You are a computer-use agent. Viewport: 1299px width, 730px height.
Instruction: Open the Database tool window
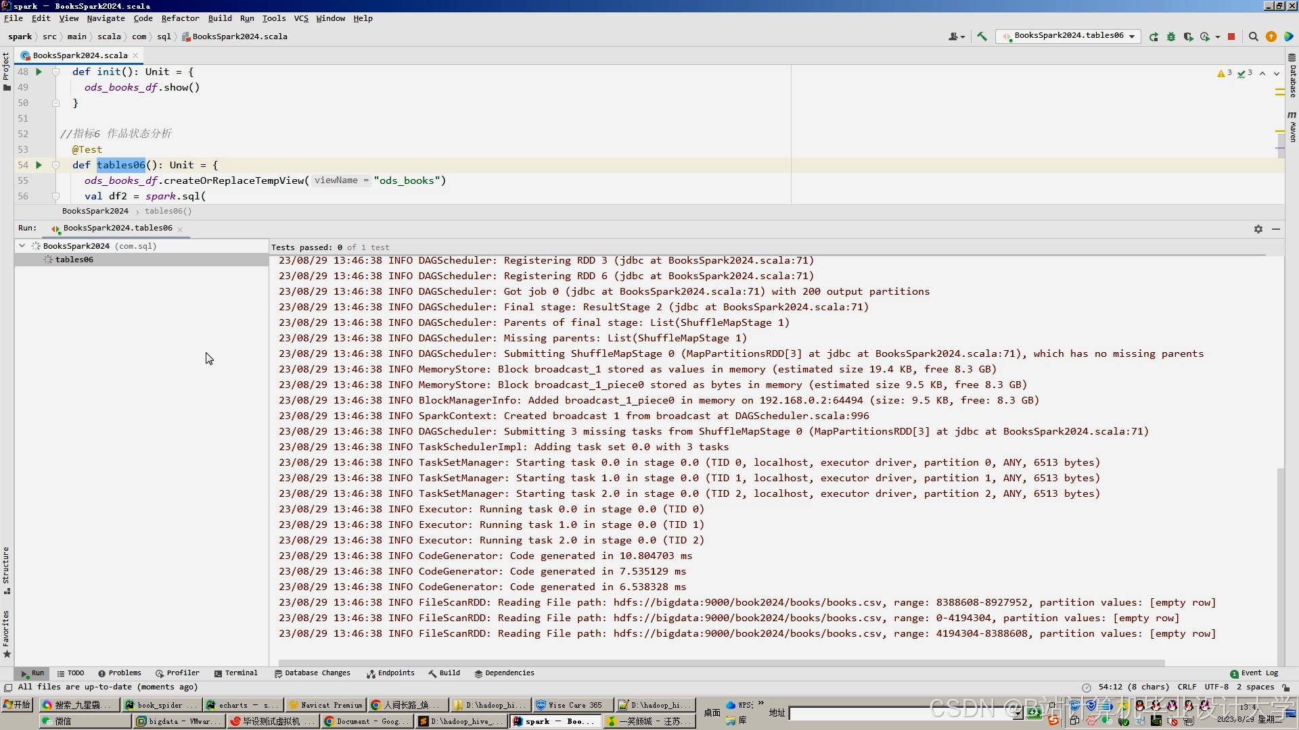[x=1292, y=76]
